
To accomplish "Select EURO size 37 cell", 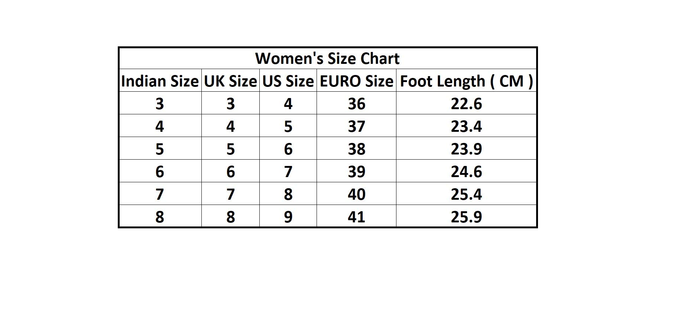I will (356, 127).
